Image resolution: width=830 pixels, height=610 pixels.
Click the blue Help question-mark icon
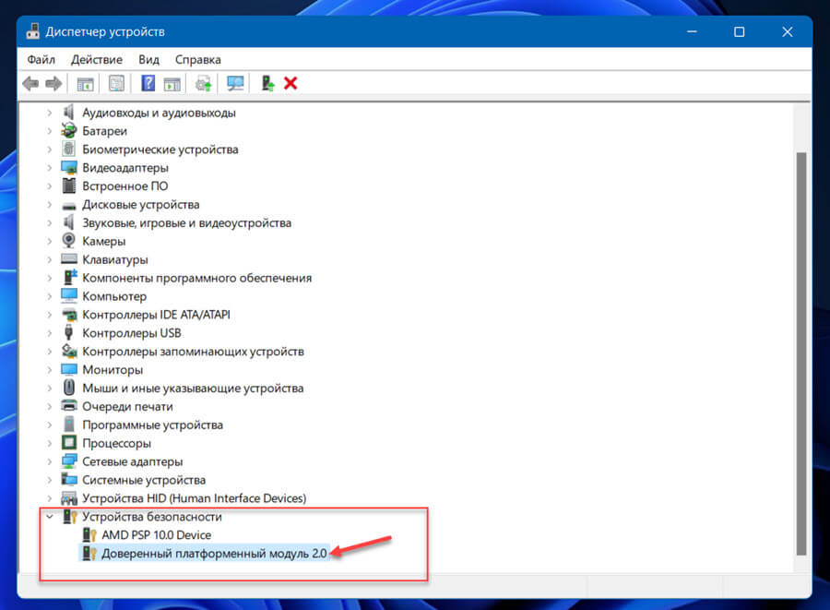[148, 83]
